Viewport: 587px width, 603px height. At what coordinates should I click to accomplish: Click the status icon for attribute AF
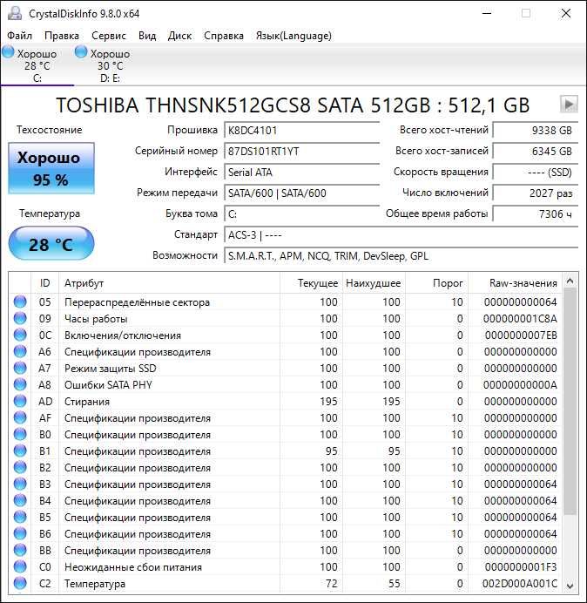pos(20,417)
